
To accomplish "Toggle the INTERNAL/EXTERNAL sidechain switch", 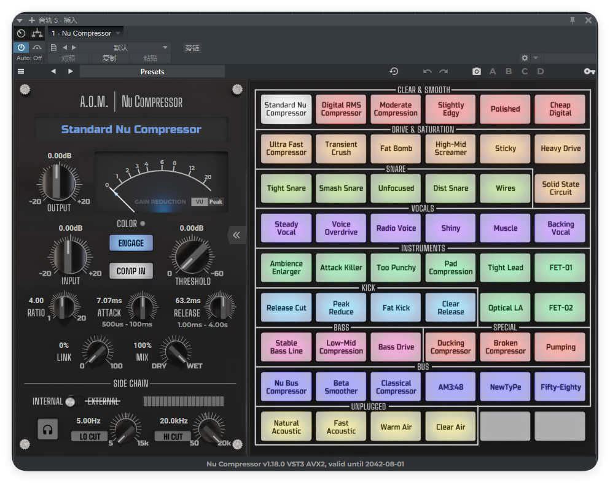I will (74, 401).
